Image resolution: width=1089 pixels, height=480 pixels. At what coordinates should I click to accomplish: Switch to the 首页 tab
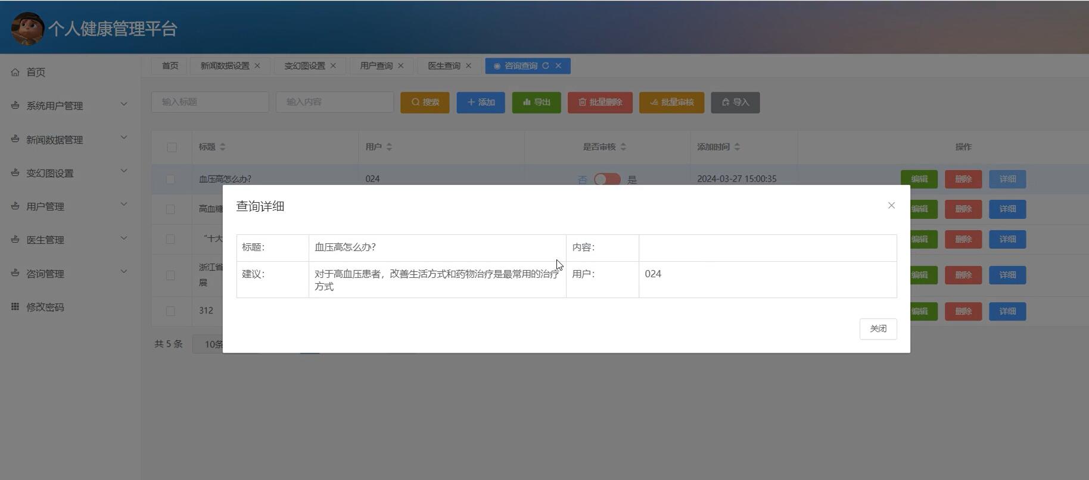click(170, 66)
